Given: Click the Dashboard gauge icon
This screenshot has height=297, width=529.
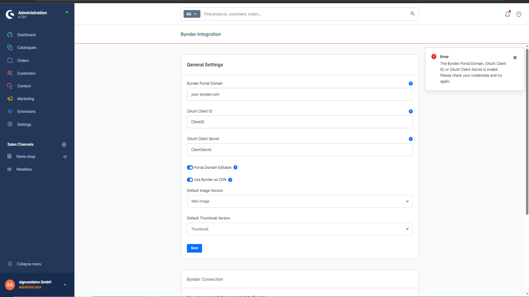Looking at the screenshot, I should [x=10, y=35].
